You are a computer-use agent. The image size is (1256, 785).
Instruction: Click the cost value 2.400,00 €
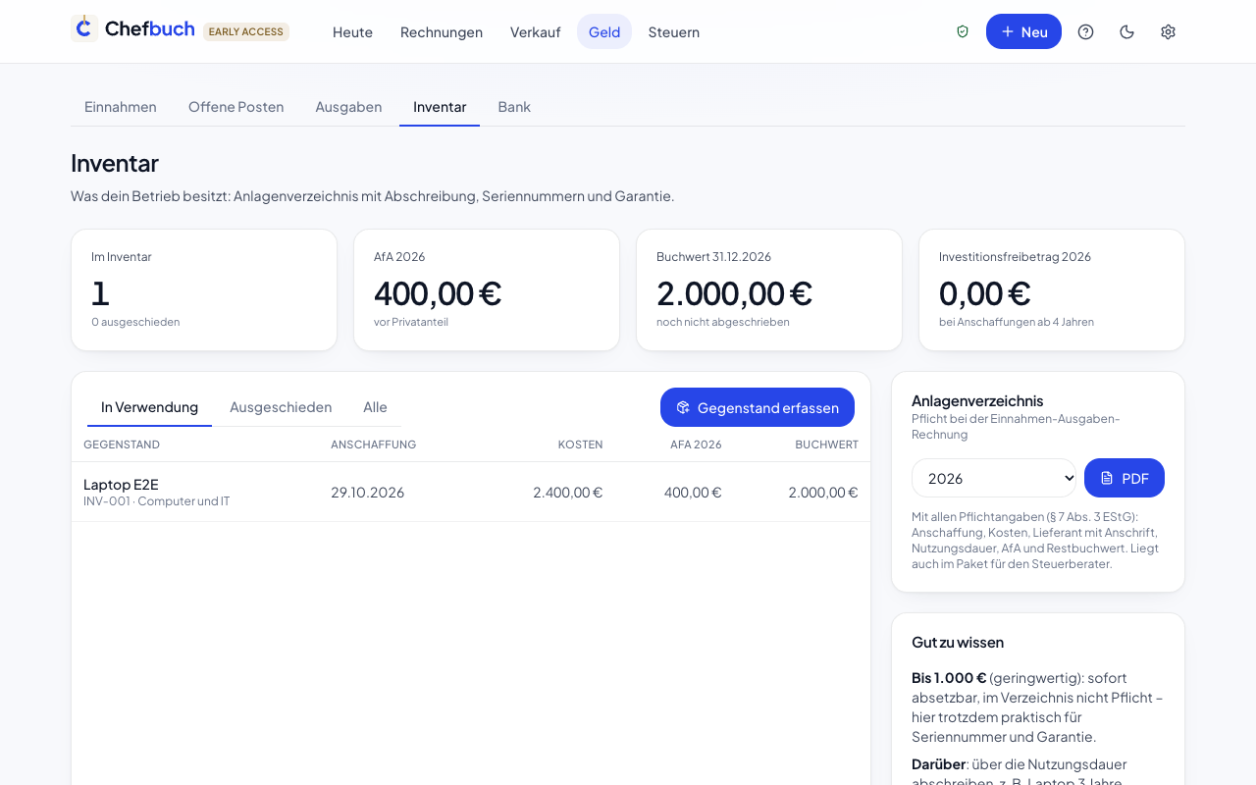567,493
